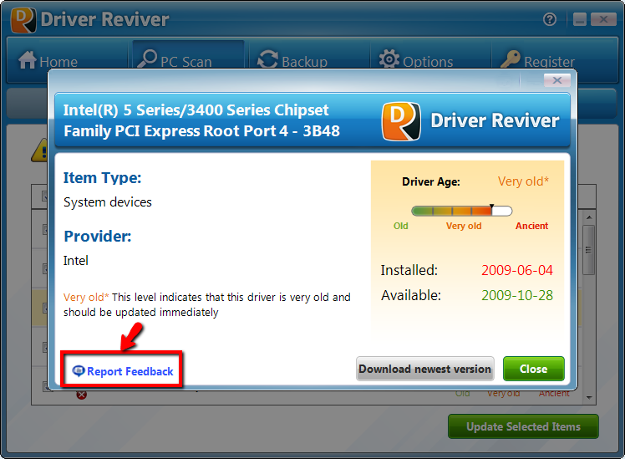The height and width of the screenshot is (459, 625).
Task: Dismiss the dialog using the X button
Action: click(556, 80)
